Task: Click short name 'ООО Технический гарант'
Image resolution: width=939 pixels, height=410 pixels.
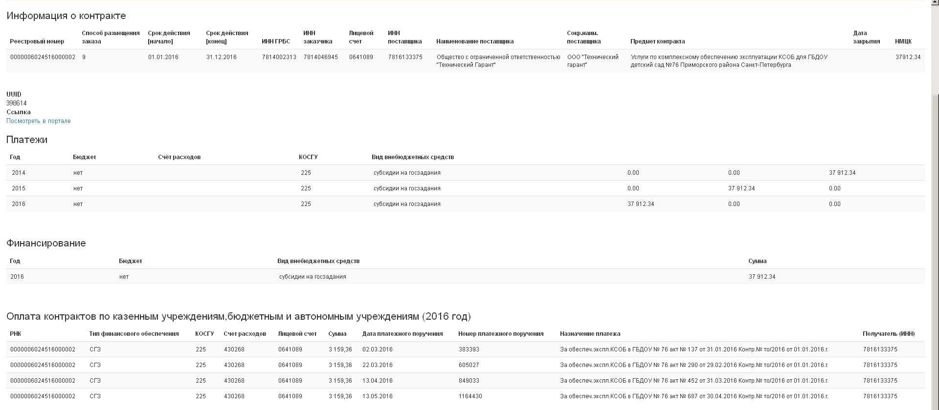Action: pos(593,61)
